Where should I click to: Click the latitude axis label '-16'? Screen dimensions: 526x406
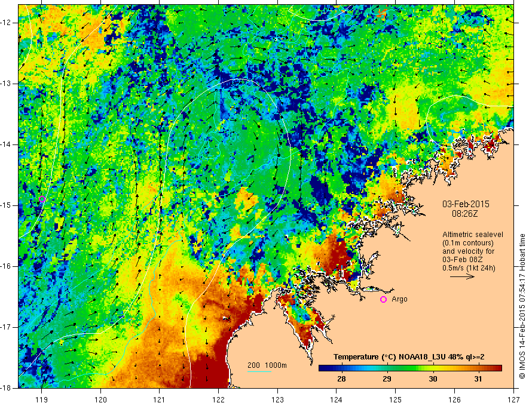pyautogui.click(x=6, y=266)
